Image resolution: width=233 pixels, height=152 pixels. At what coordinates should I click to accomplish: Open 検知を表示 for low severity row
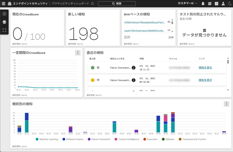coord(205,68)
